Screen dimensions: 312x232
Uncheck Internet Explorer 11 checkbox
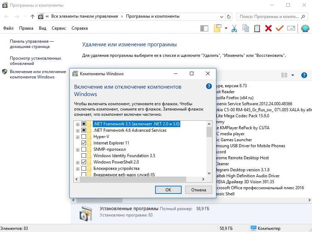(84, 143)
